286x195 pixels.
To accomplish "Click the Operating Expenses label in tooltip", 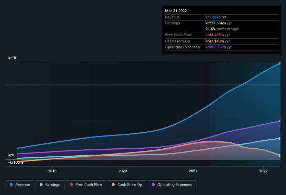I will click(x=183, y=47).
